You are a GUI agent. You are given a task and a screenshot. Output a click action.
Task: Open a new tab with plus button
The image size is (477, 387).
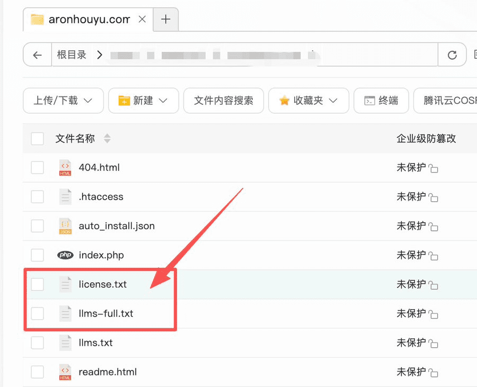pos(166,20)
